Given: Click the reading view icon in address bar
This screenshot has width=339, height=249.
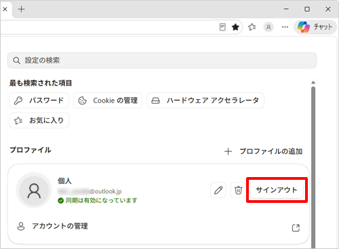Looking at the screenshot, I should 222,27.
